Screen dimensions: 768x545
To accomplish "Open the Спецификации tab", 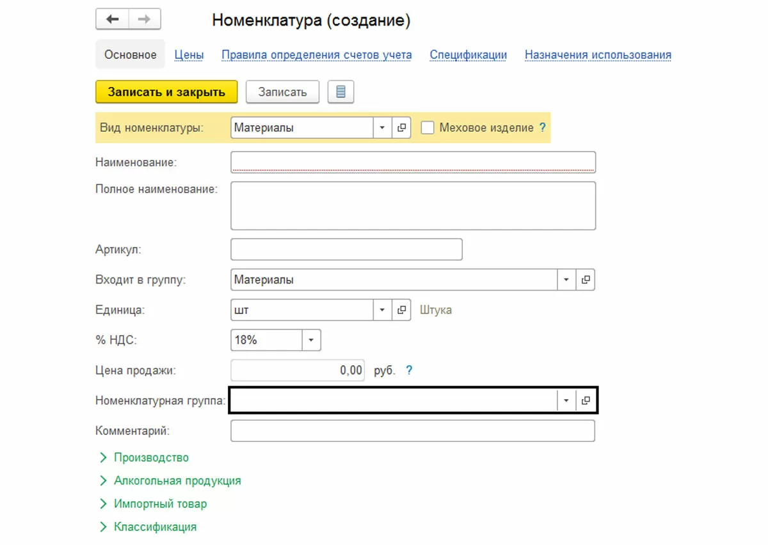I will pos(468,55).
